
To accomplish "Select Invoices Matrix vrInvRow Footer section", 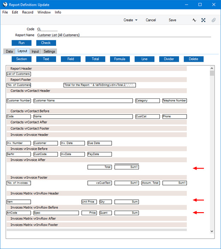I will pyautogui.click(x=96, y=225).
